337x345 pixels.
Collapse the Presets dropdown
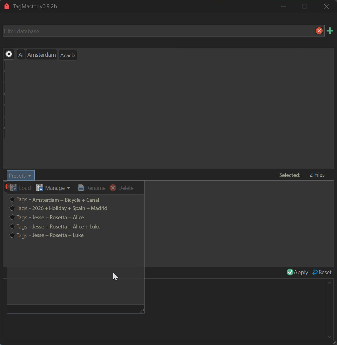coord(21,176)
